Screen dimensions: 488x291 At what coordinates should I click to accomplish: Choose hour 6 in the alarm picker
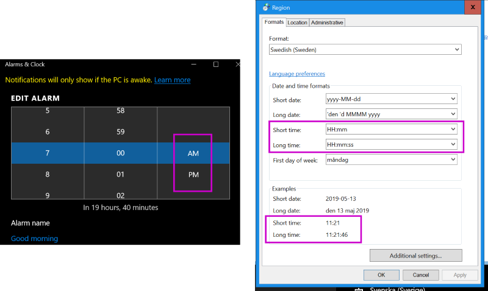click(x=48, y=131)
